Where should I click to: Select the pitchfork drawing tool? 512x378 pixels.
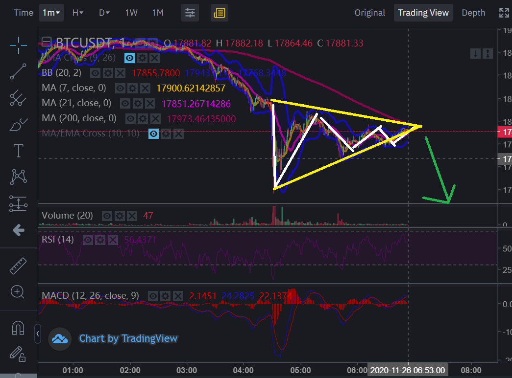click(18, 98)
